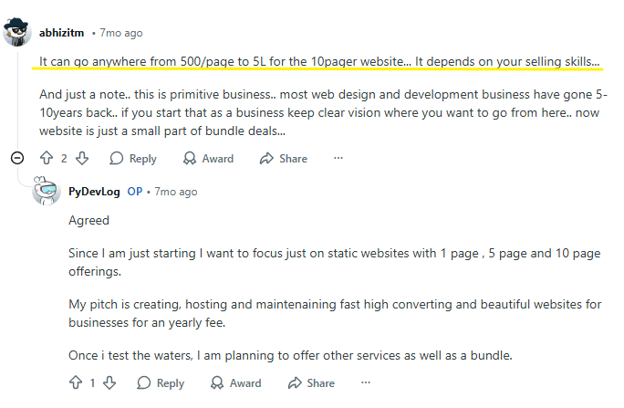Click the 7mo ago timestamp on abhizitm's comment

120,33
